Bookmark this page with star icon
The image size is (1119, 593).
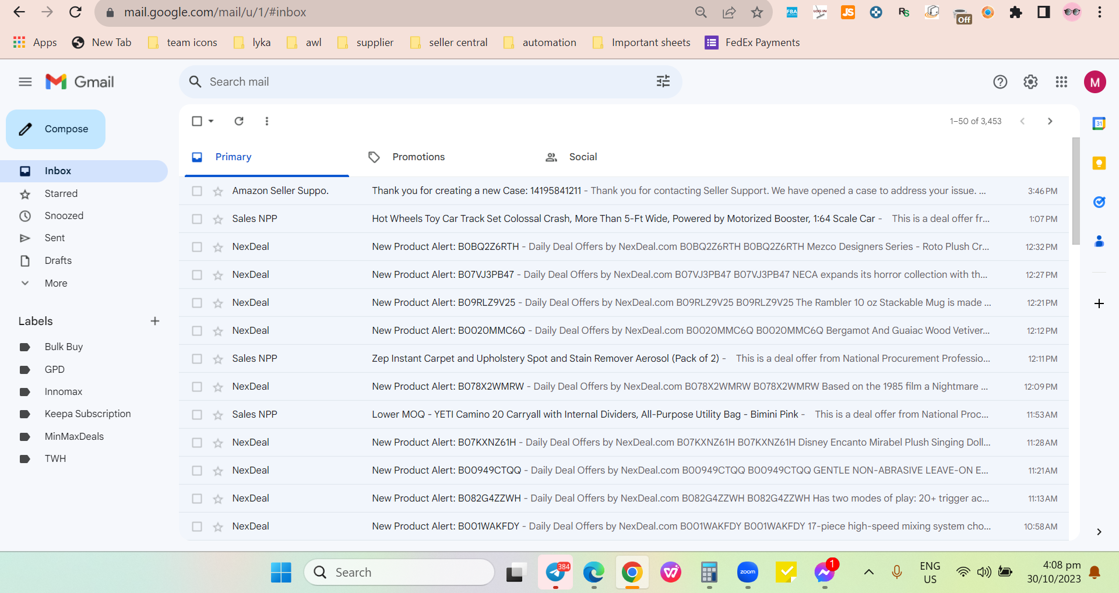pos(757,12)
